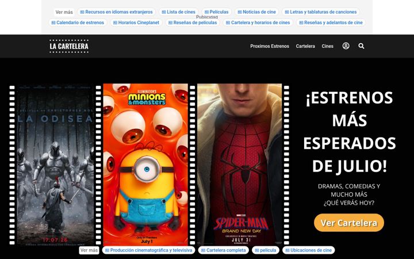Viewport: 414px width, 259px height.
Task: Follow Ubicaciones de cine link
Action: click(x=308, y=250)
